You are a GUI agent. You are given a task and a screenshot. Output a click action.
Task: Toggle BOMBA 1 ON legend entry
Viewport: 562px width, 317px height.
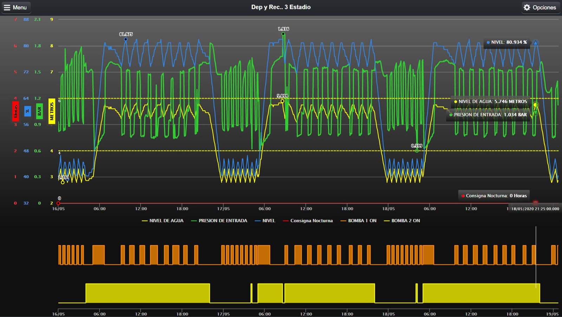[x=358, y=221]
